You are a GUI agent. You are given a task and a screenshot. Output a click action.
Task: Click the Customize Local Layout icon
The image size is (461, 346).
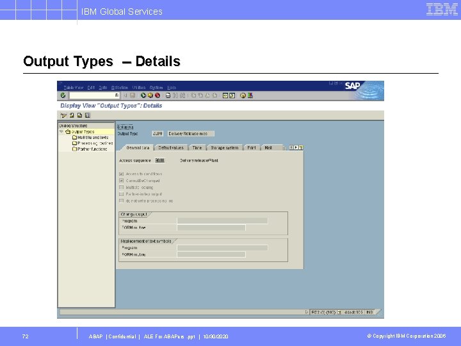point(250,95)
